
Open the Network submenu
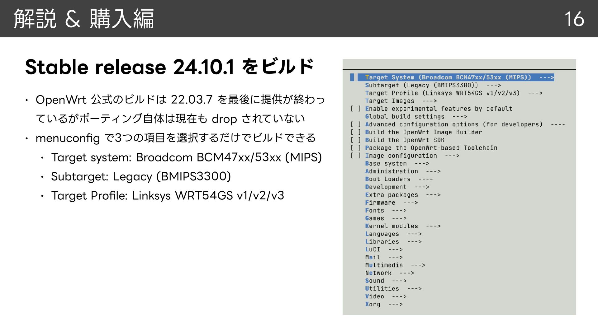390,273
